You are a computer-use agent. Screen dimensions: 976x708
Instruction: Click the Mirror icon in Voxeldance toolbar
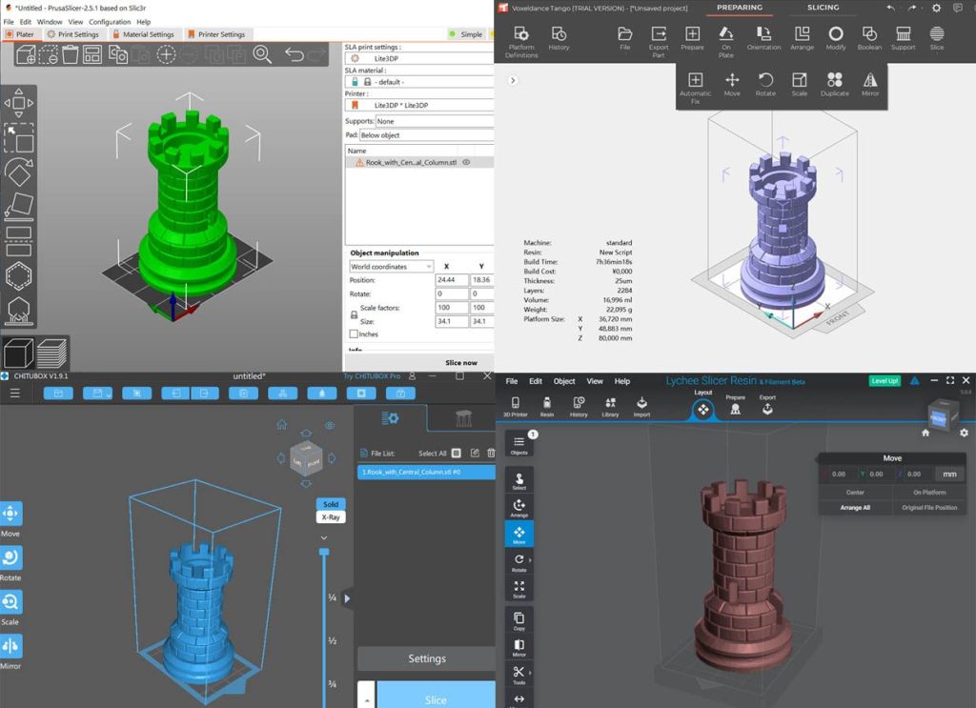(869, 83)
